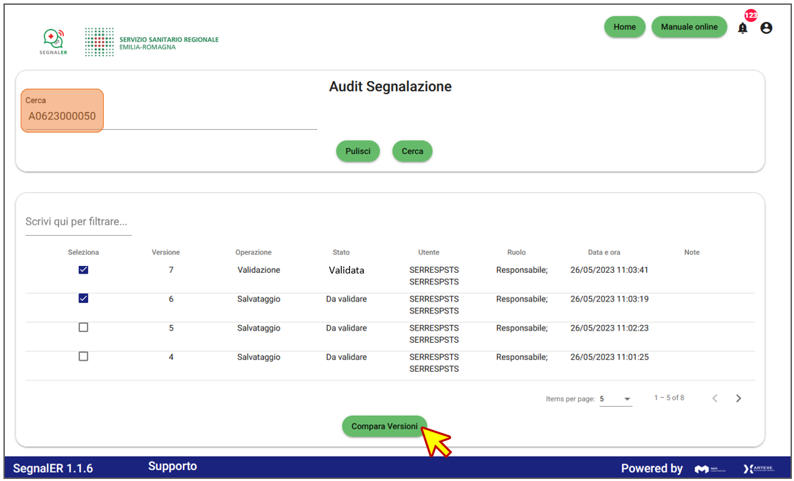This screenshot has height=481, width=794.
Task: Select the version 5 checkbox
Action: point(83,328)
